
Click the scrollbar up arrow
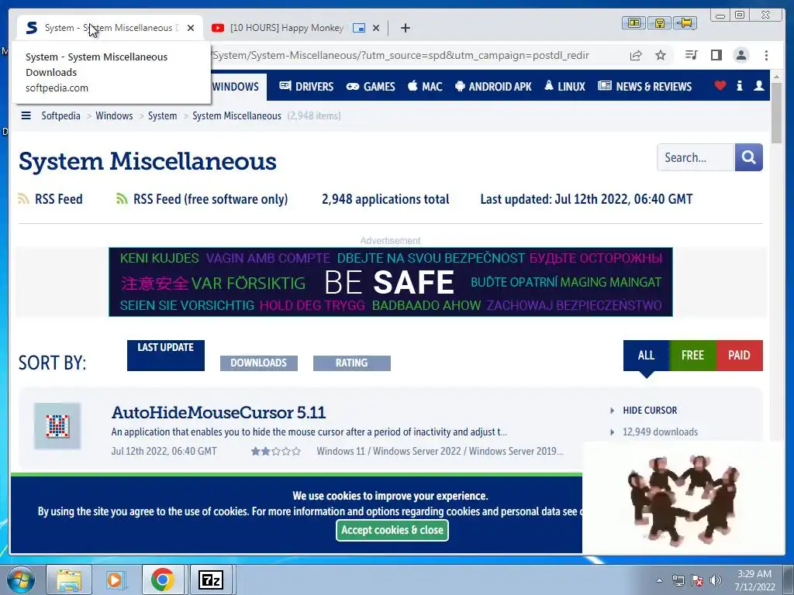(x=776, y=77)
